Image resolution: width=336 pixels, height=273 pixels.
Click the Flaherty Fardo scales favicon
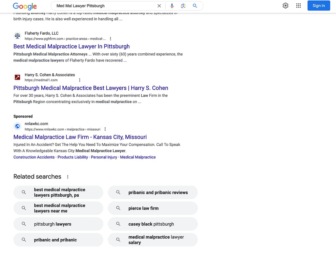(17, 36)
